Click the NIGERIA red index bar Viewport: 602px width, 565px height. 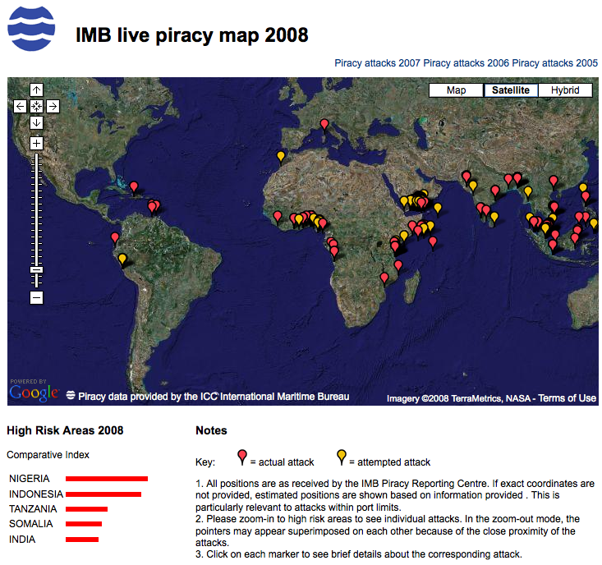point(107,479)
